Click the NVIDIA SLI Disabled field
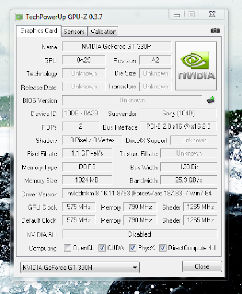Viewport: 242px width, 294px height. (140, 234)
